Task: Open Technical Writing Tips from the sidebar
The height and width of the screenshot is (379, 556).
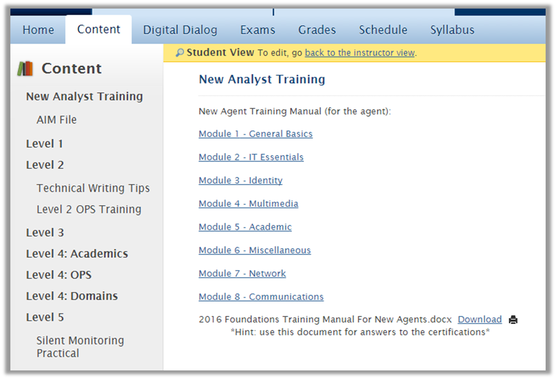Action: [93, 188]
